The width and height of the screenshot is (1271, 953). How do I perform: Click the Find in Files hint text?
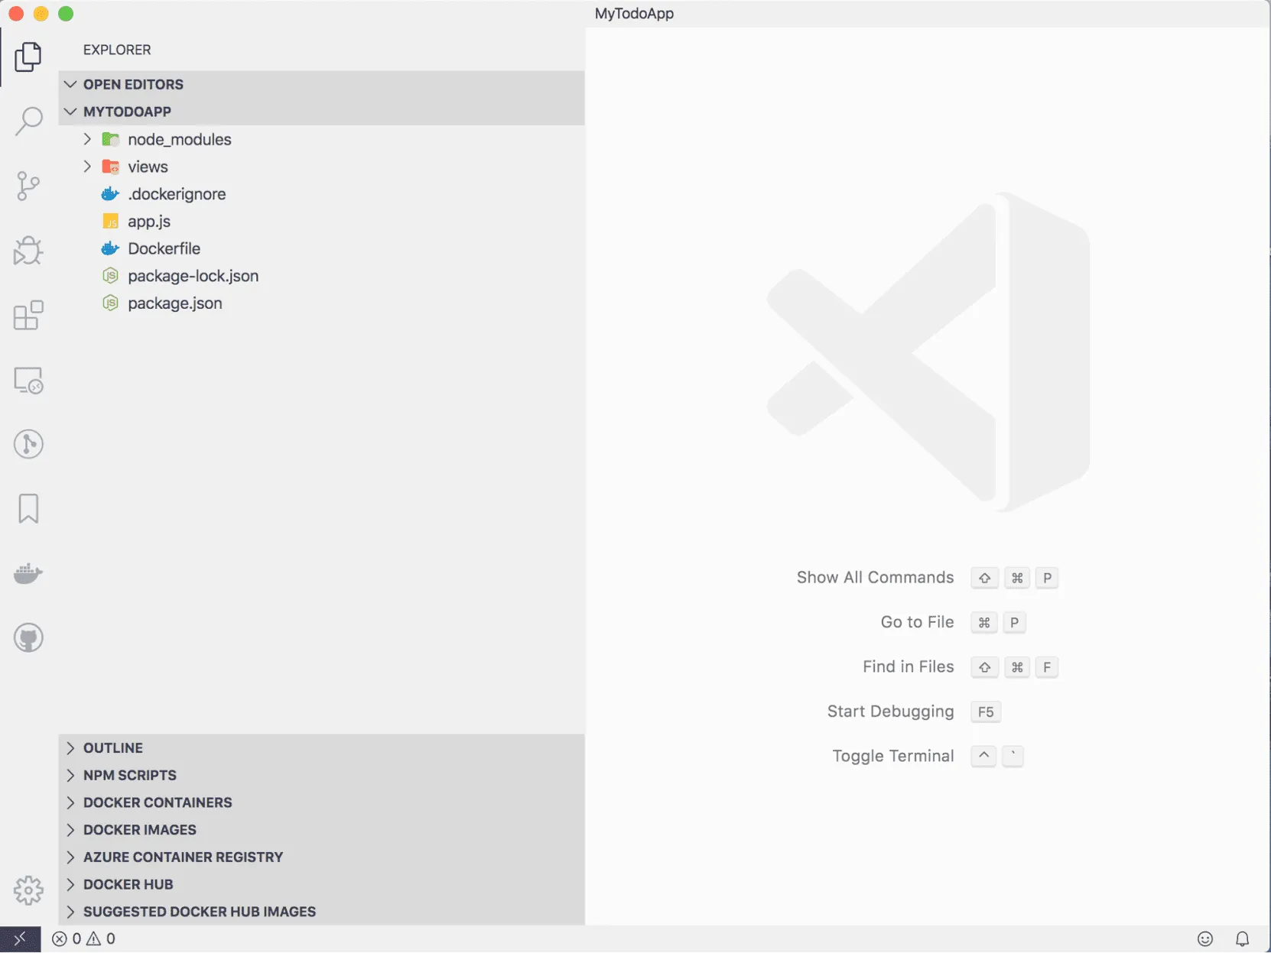tap(908, 667)
